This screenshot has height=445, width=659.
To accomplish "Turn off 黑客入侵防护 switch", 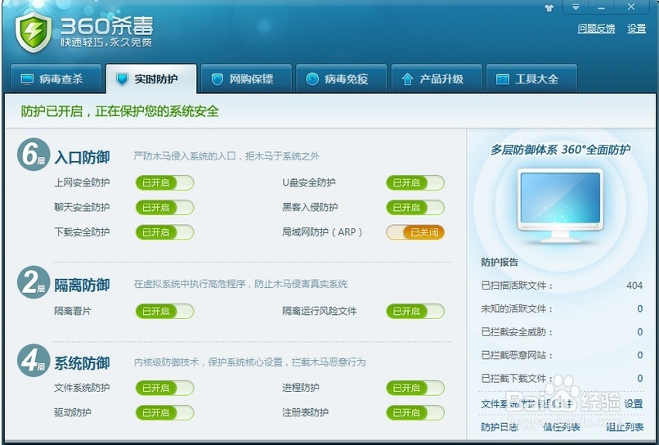I will tap(415, 207).
